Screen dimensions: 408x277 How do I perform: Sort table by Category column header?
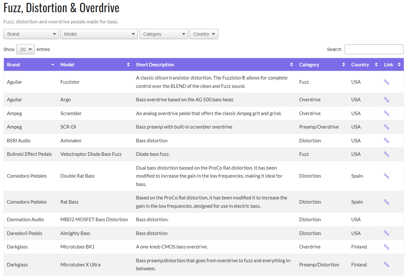click(x=322, y=65)
